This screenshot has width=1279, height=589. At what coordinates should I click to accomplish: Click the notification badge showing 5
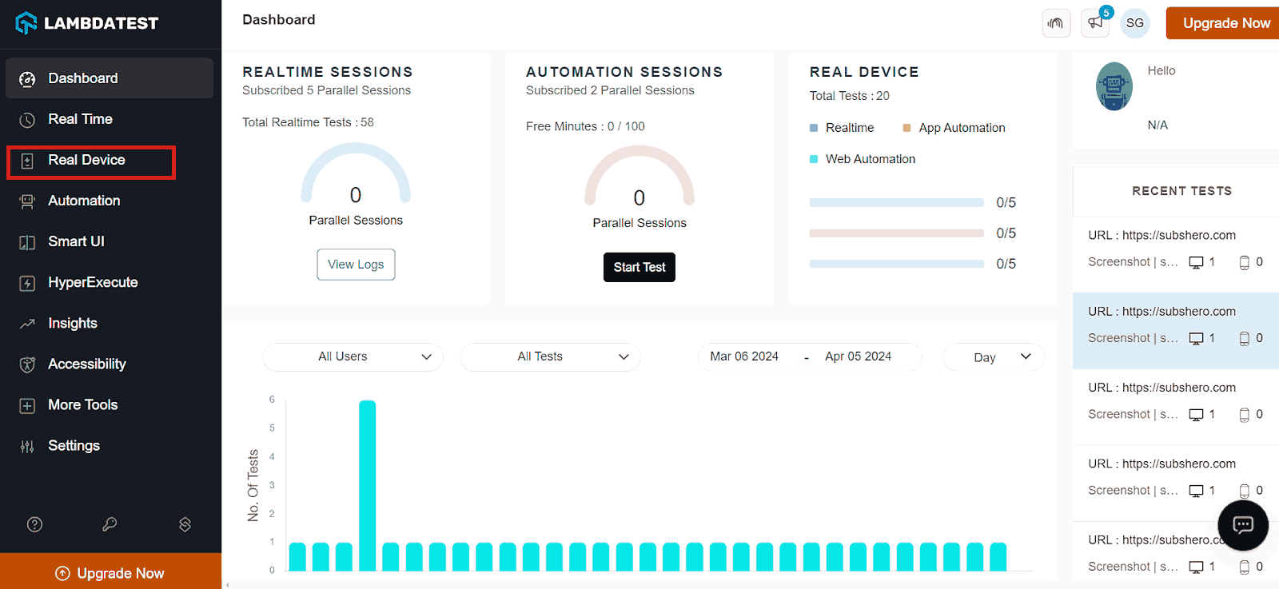[1106, 13]
